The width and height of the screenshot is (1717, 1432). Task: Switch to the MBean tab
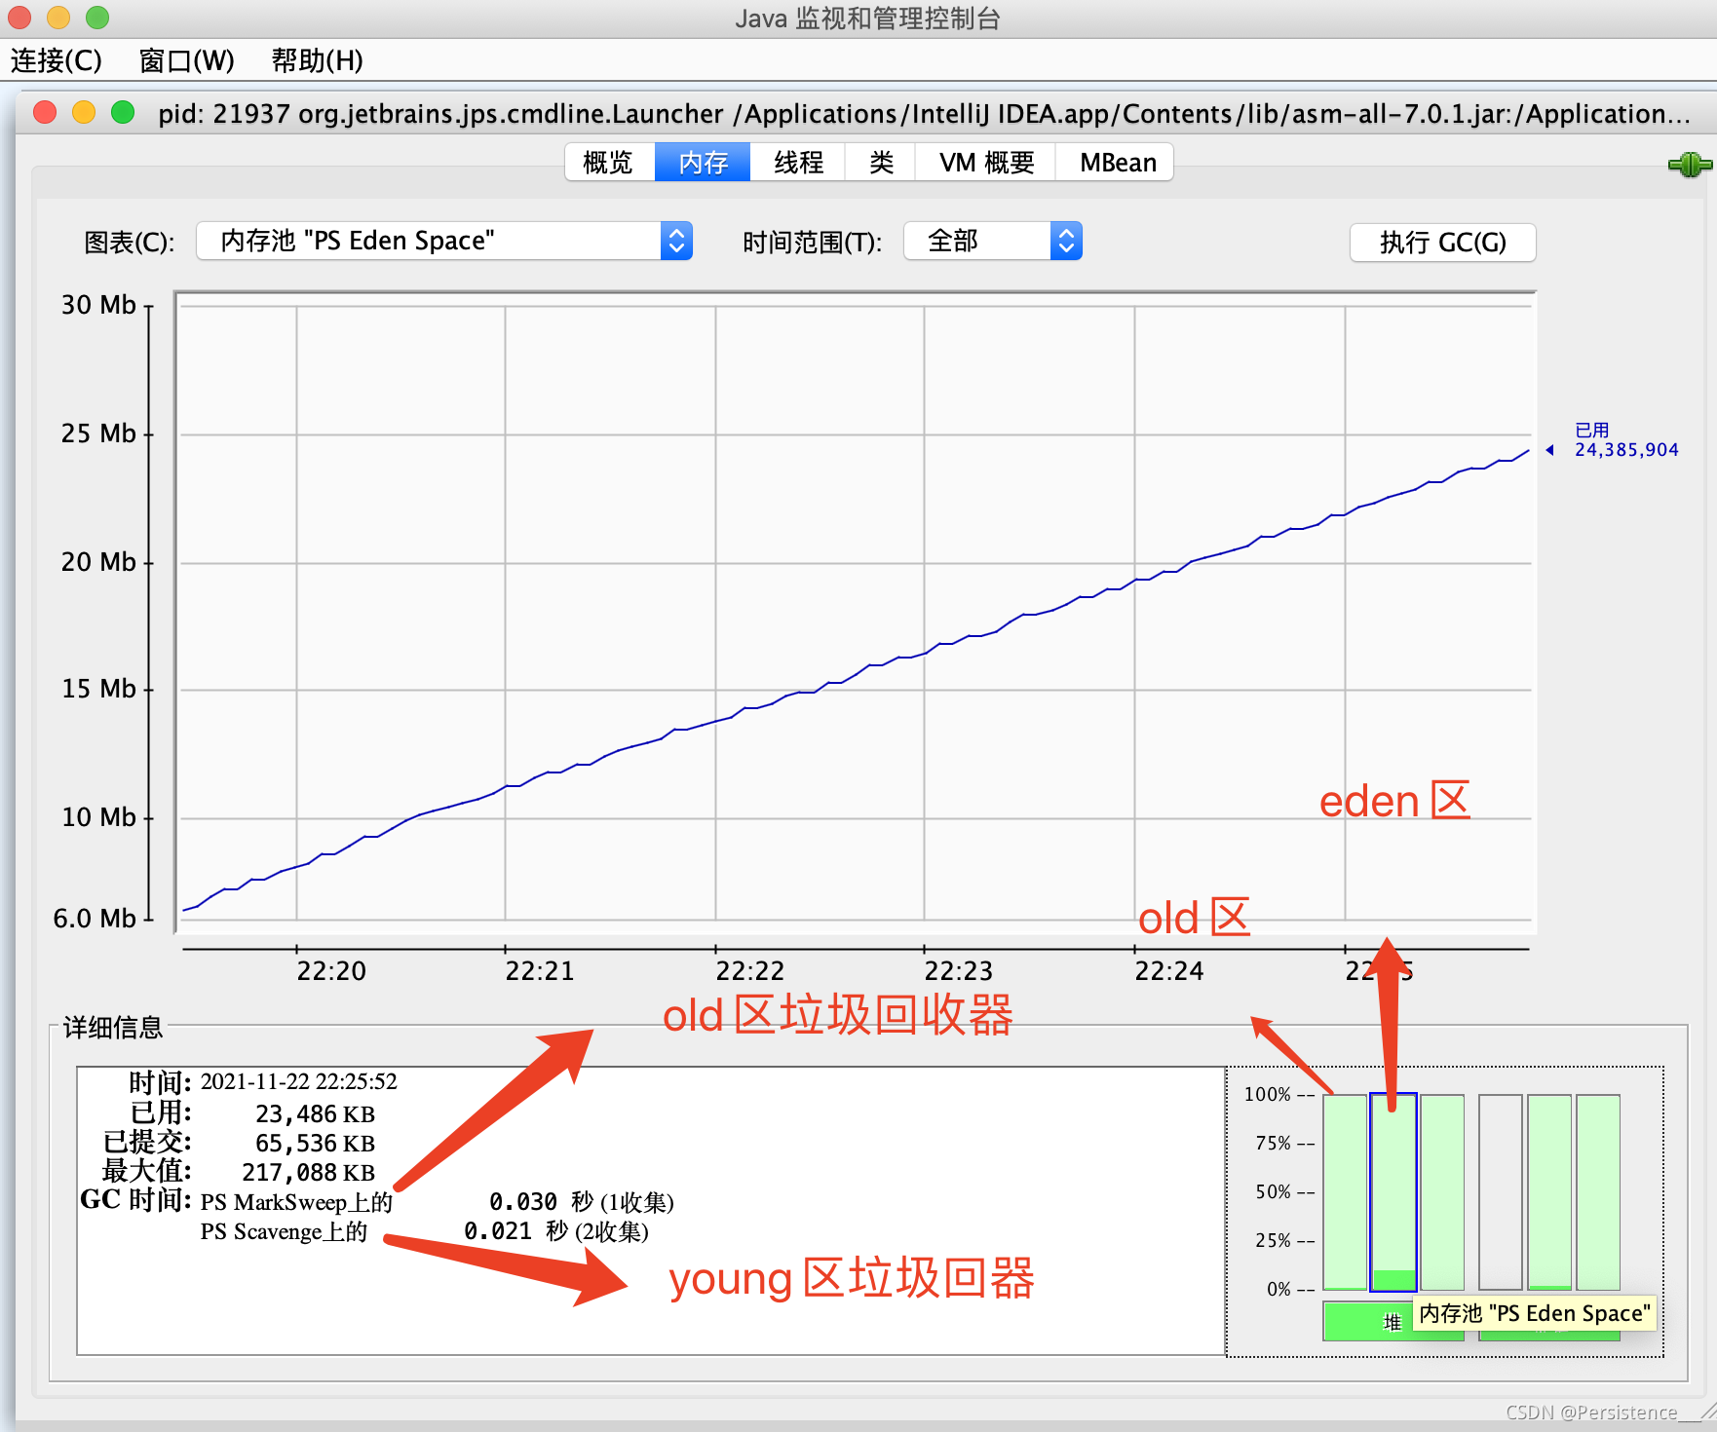pos(1117,163)
